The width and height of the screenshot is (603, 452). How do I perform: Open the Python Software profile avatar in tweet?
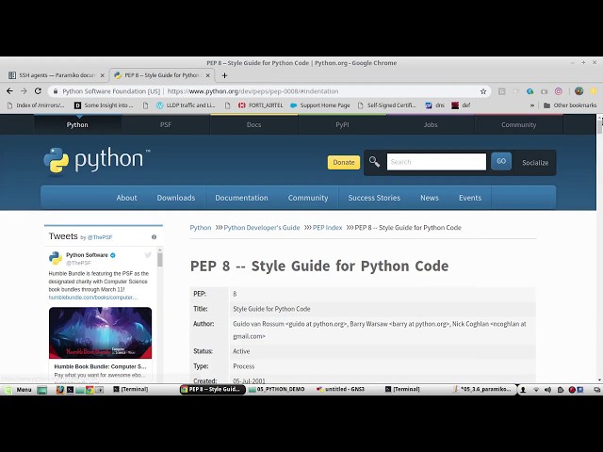(56, 258)
